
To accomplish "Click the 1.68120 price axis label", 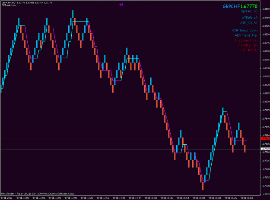I will [265, 85].
